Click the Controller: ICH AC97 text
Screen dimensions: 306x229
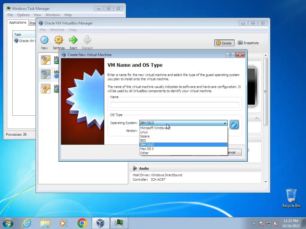click(x=149, y=180)
